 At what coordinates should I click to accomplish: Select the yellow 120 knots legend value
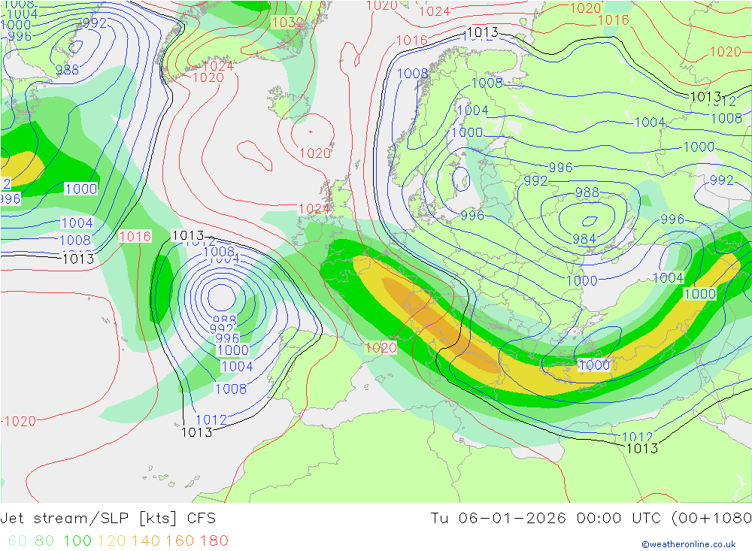coord(112,540)
